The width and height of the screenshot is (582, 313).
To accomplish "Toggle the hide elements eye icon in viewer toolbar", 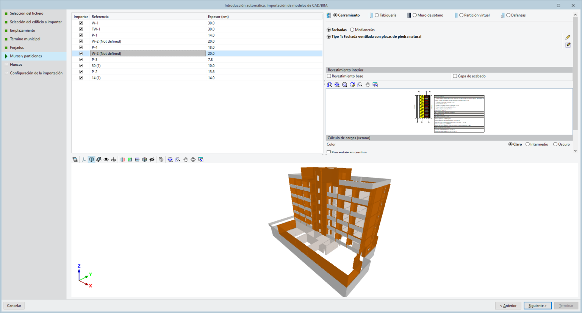I will pyautogui.click(x=152, y=159).
